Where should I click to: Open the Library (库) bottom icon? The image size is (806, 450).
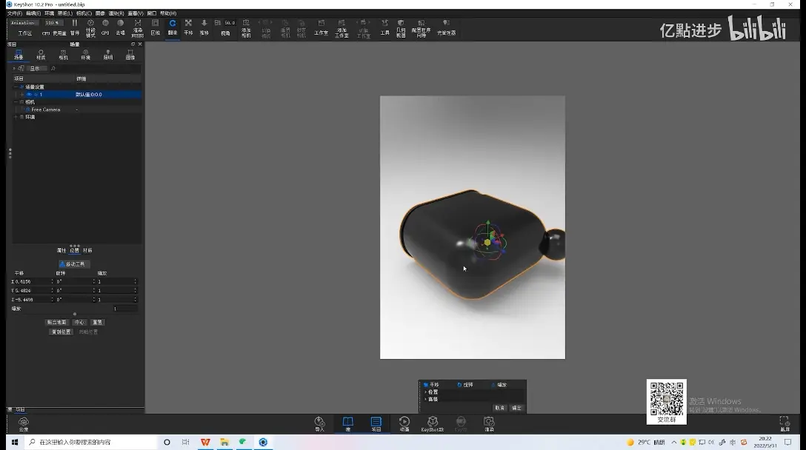(x=348, y=424)
